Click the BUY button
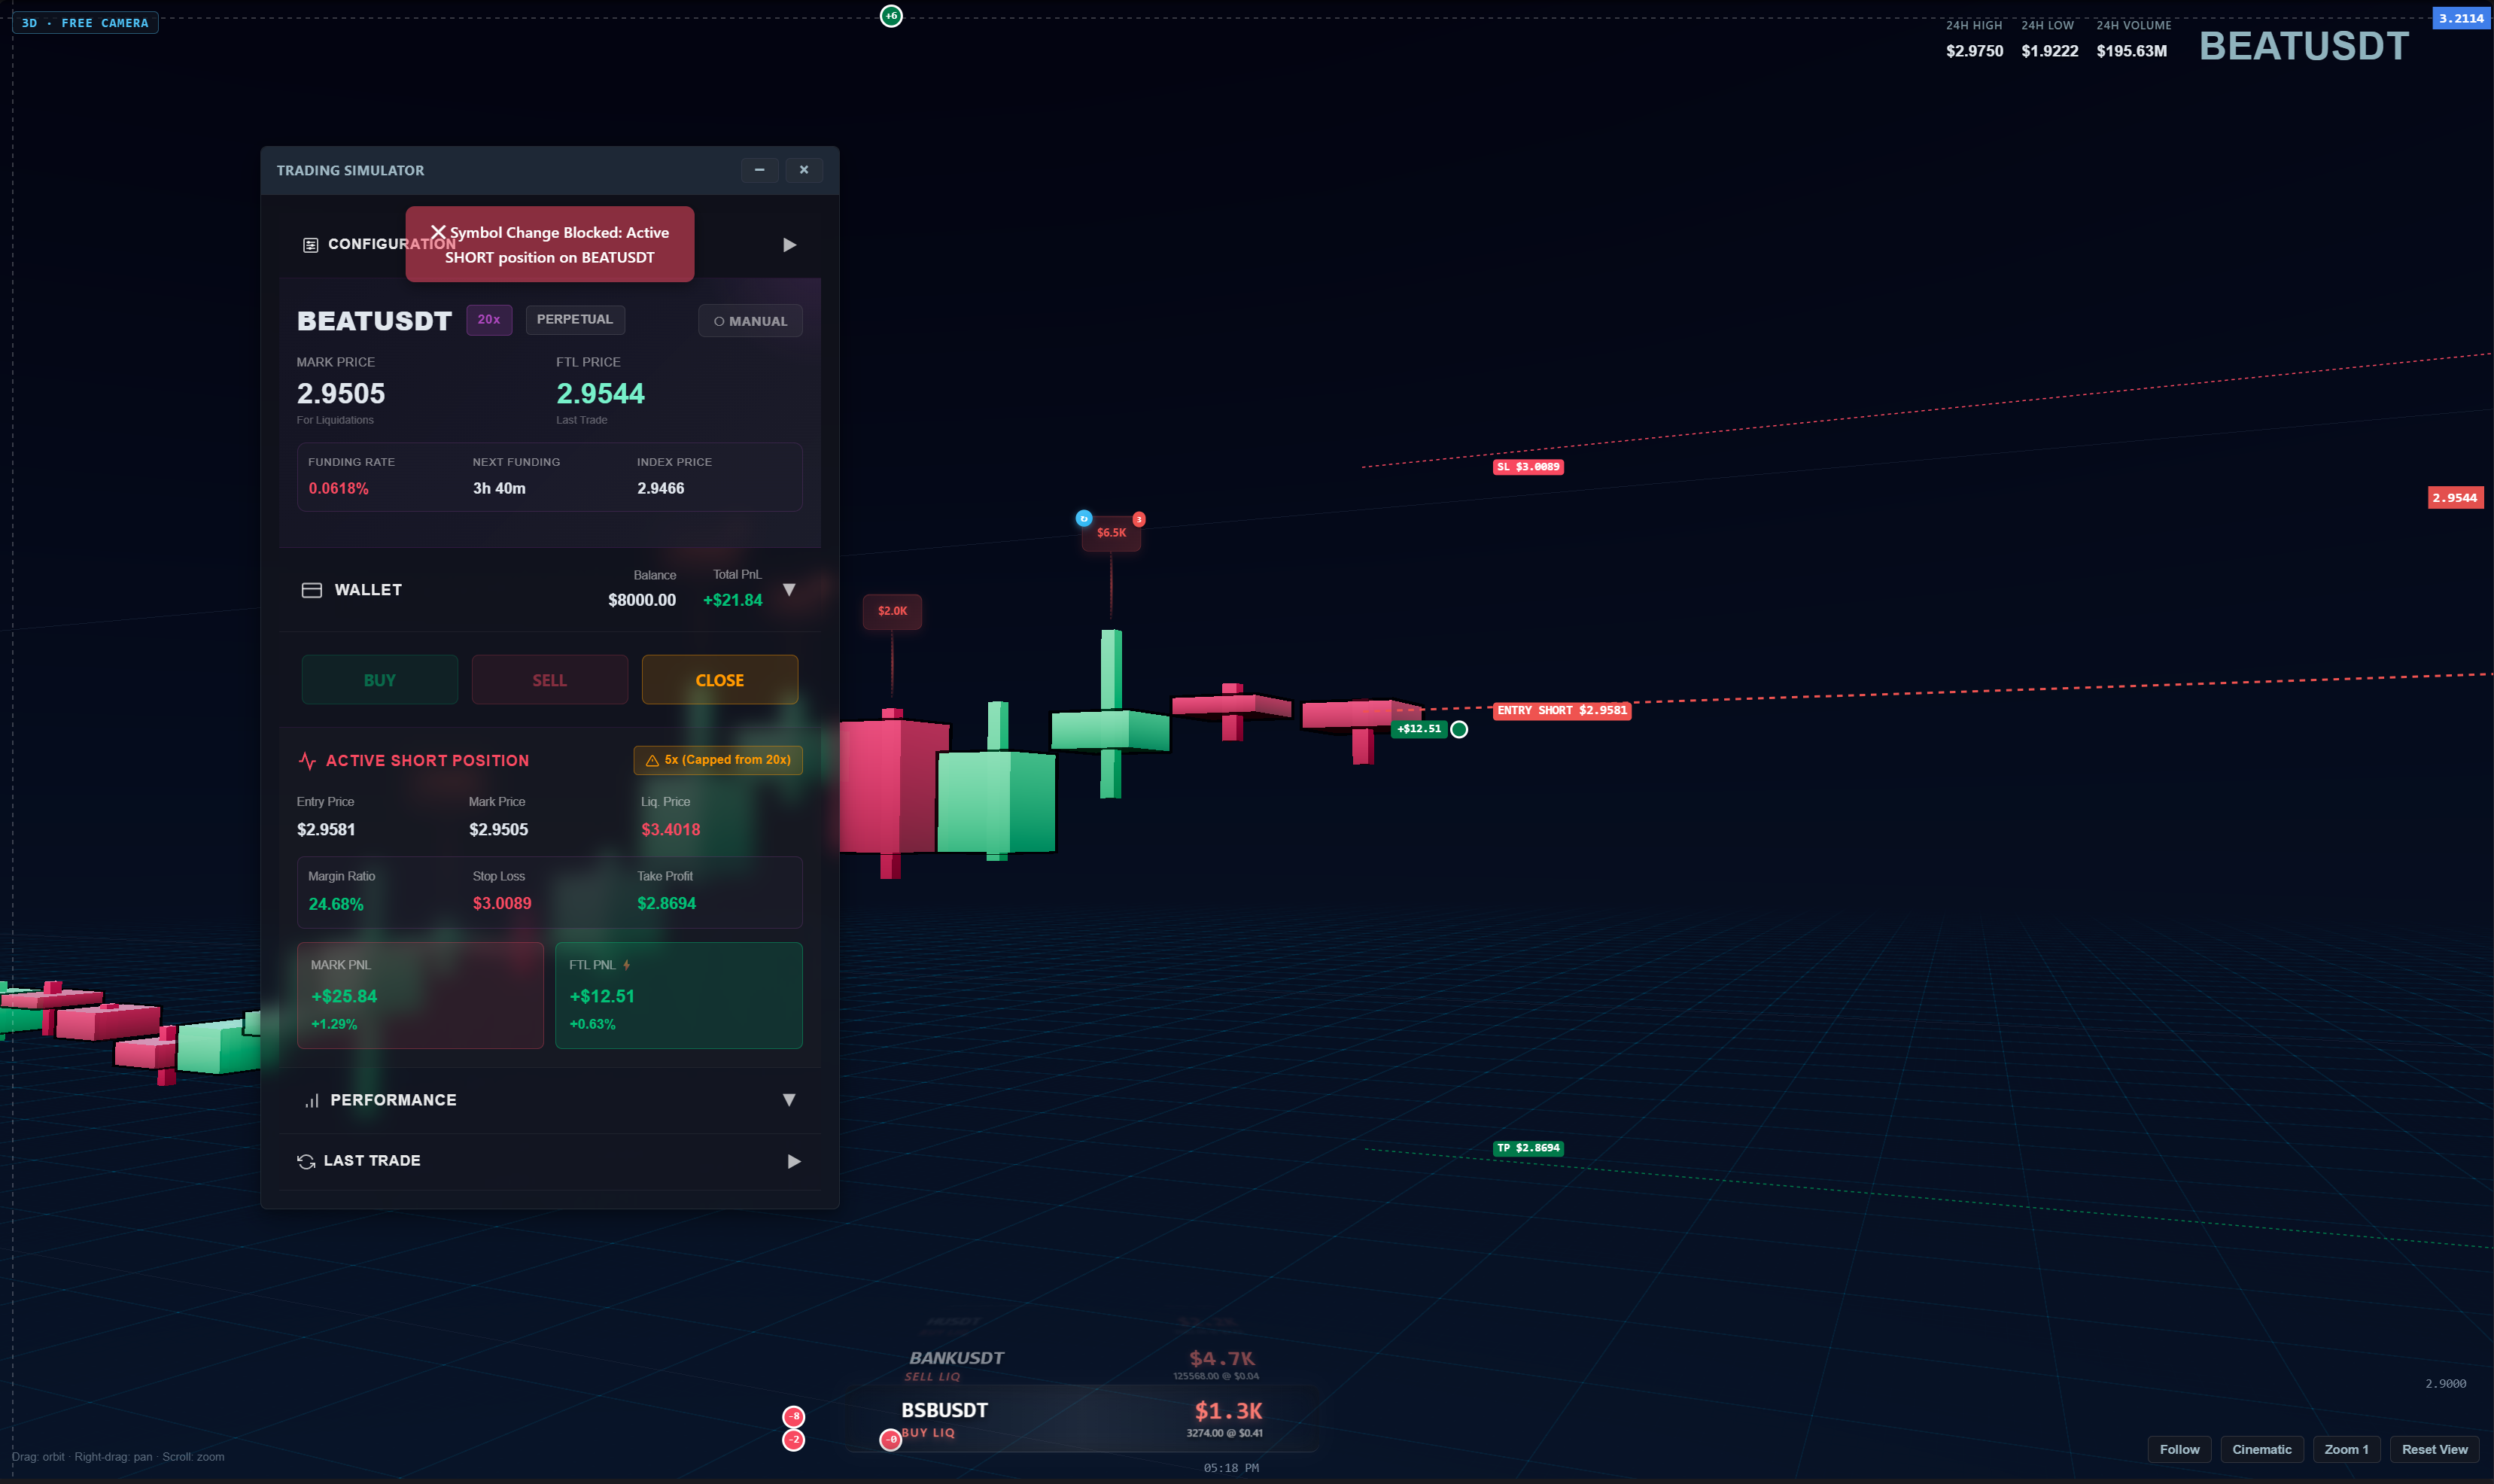 pyautogui.click(x=380, y=680)
